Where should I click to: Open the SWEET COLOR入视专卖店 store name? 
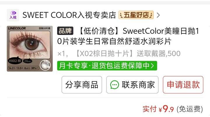pyautogui.click(x=69, y=15)
